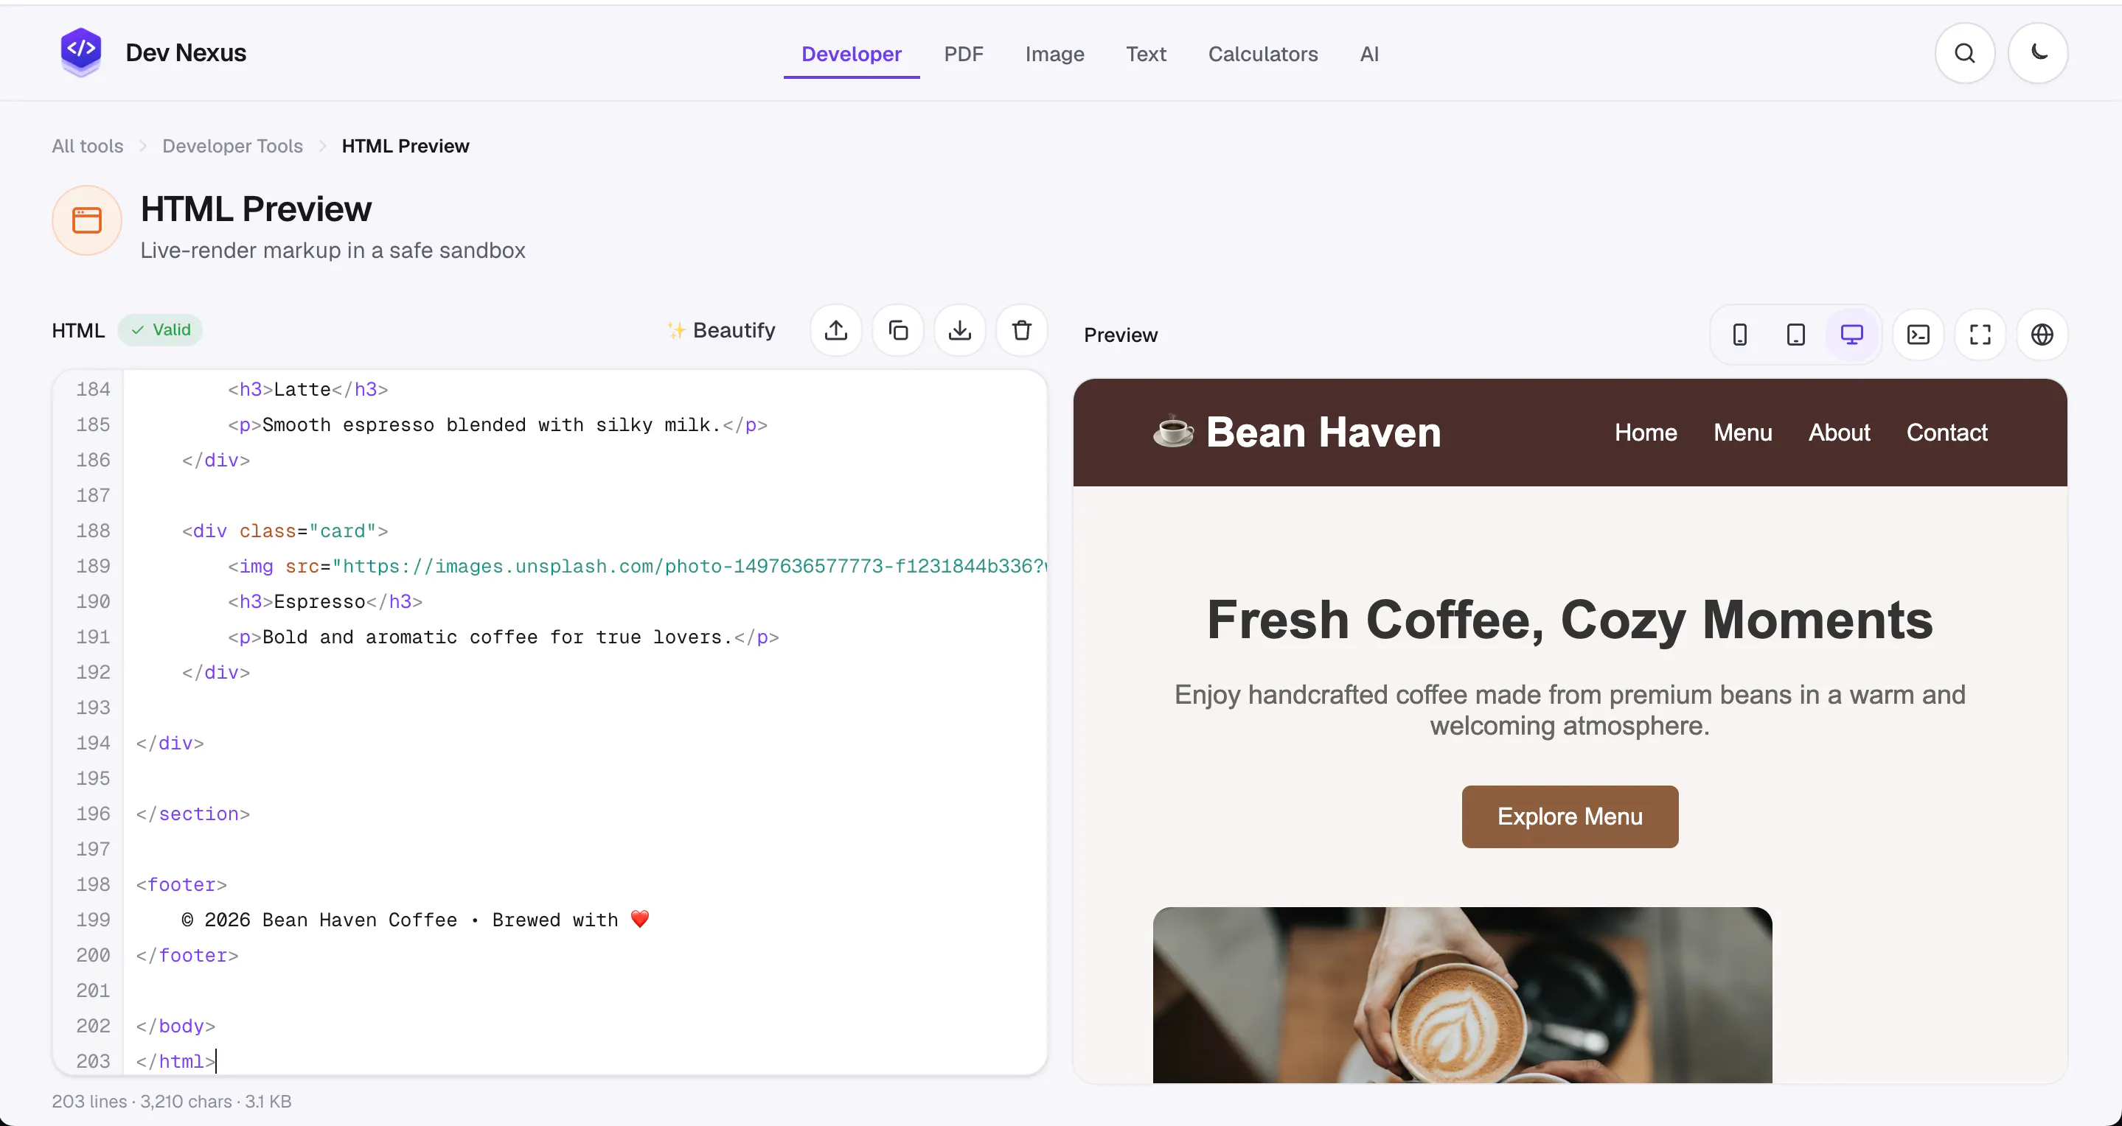Click About link in preview navbar
Viewport: 2122px width, 1126px height.
(1840, 432)
